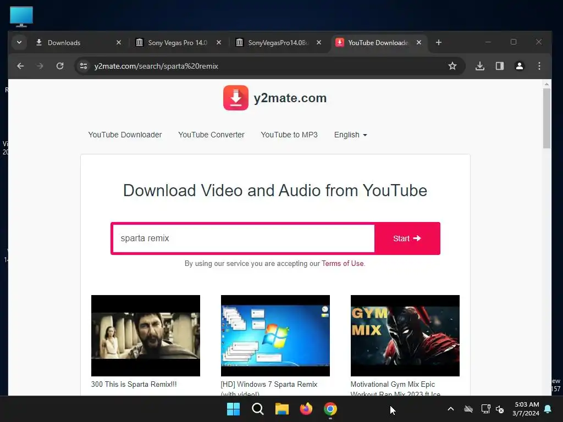Click the desktop monitor icon
The width and height of the screenshot is (563, 422).
coord(21,16)
